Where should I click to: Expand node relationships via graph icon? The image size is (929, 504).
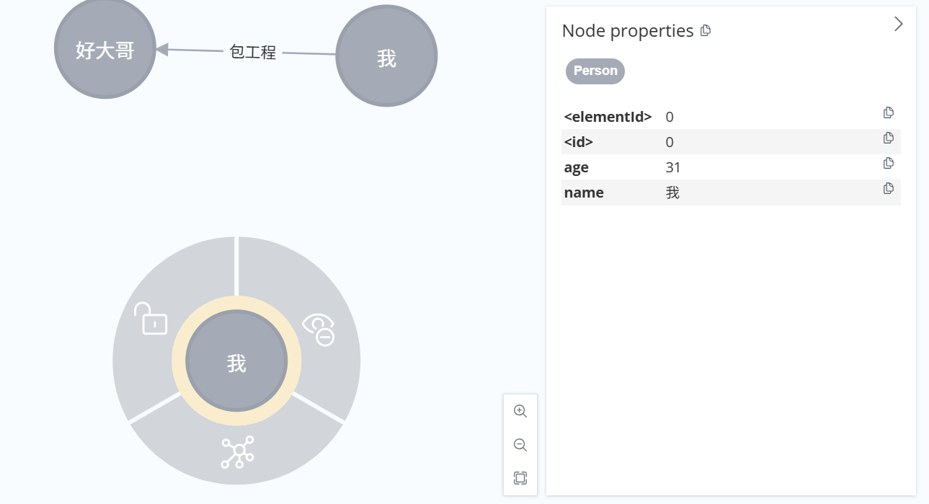[237, 451]
